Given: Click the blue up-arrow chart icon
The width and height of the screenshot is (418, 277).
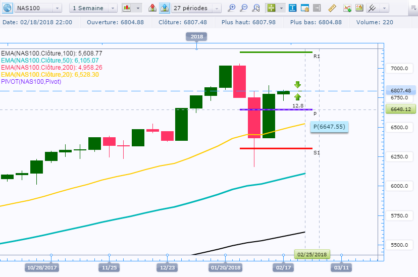Looking at the screenshot, I should pos(165,8).
